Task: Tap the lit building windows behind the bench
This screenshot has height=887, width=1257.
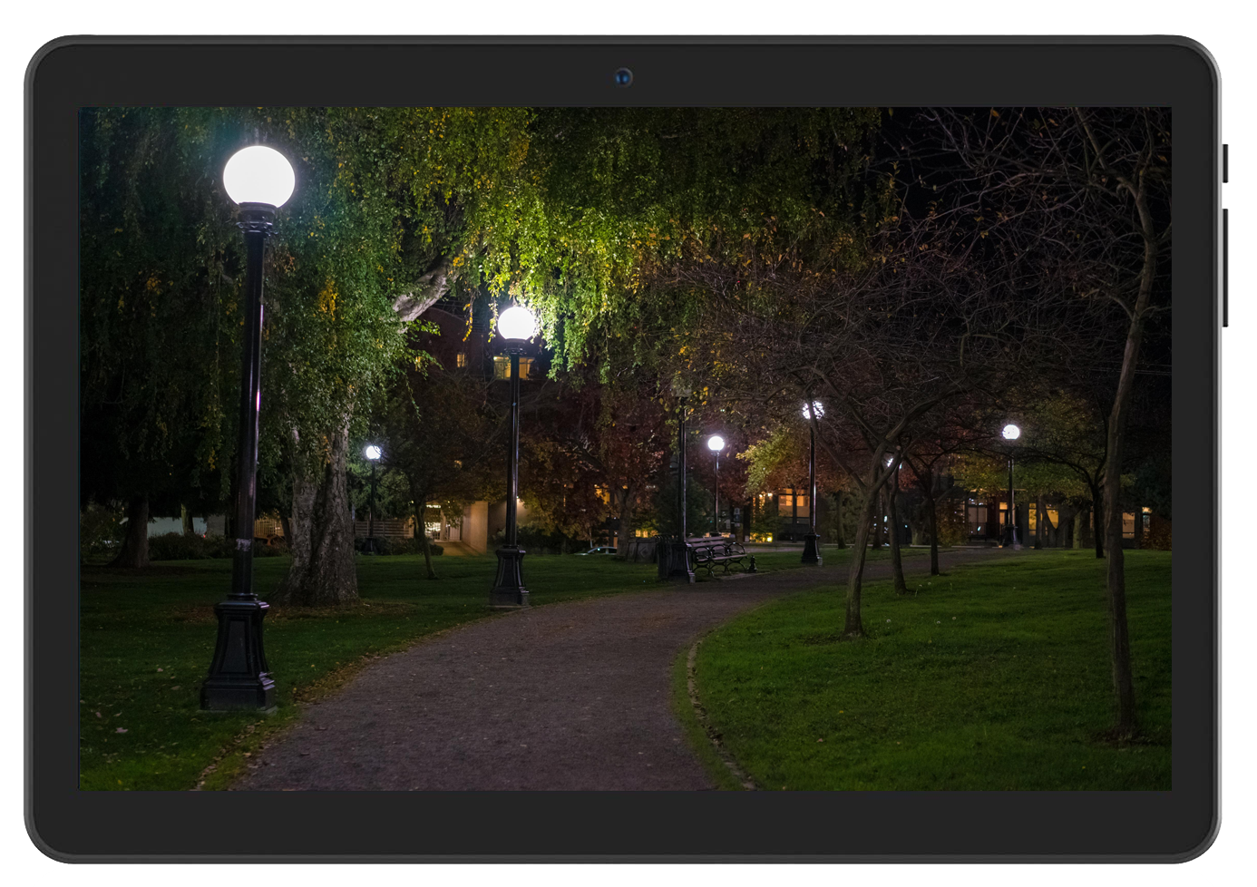Action: click(x=791, y=502)
